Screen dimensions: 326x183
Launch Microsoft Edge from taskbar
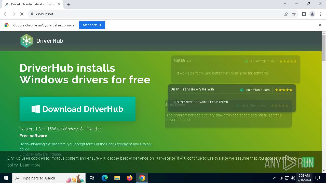point(105,178)
